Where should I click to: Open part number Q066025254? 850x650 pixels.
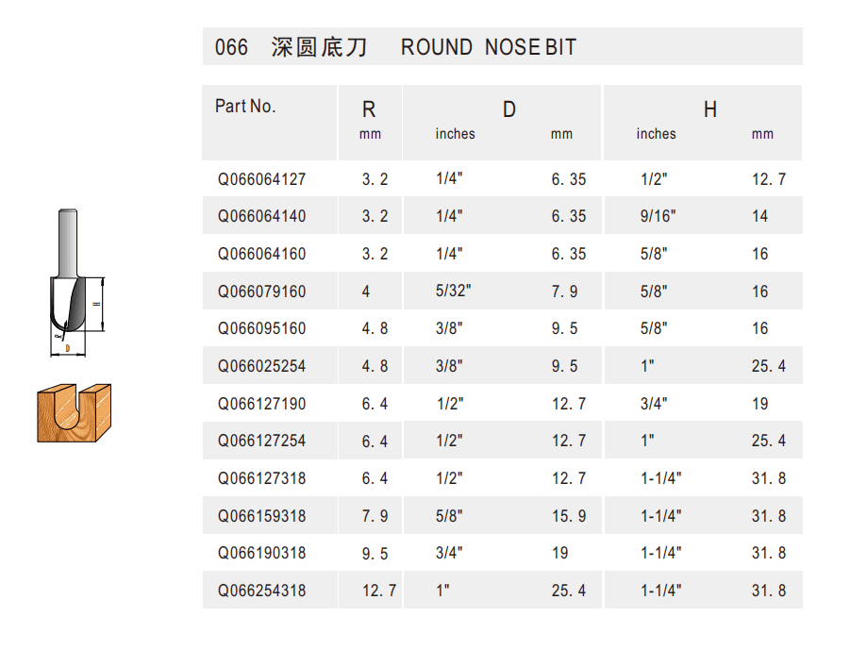[261, 366]
